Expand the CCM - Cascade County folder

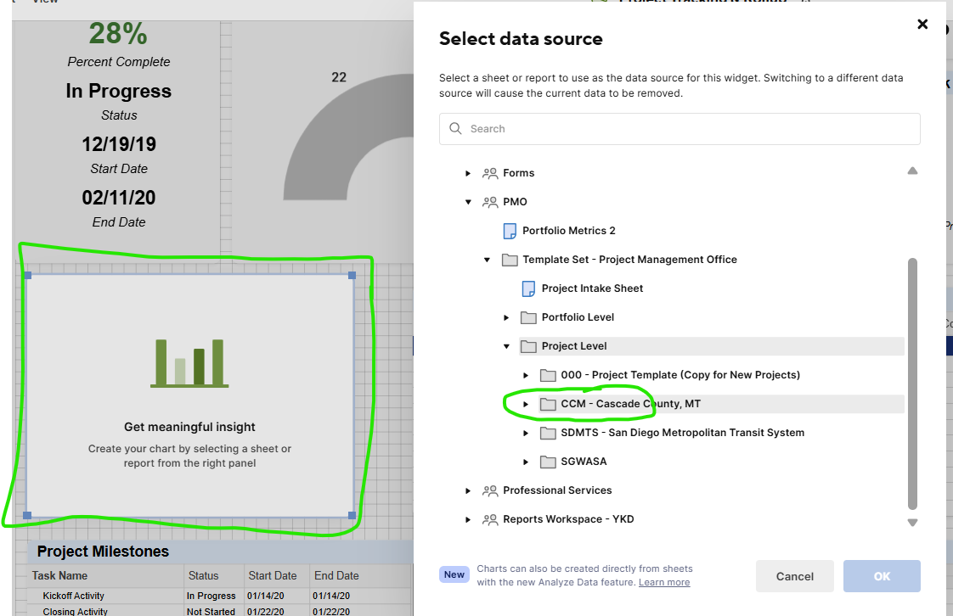click(x=526, y=404)
